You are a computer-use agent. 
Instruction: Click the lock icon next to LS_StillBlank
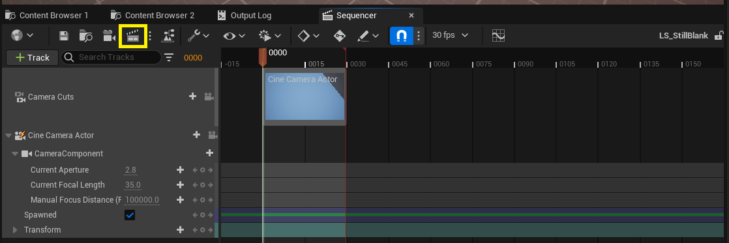click(x=719, y=36)
